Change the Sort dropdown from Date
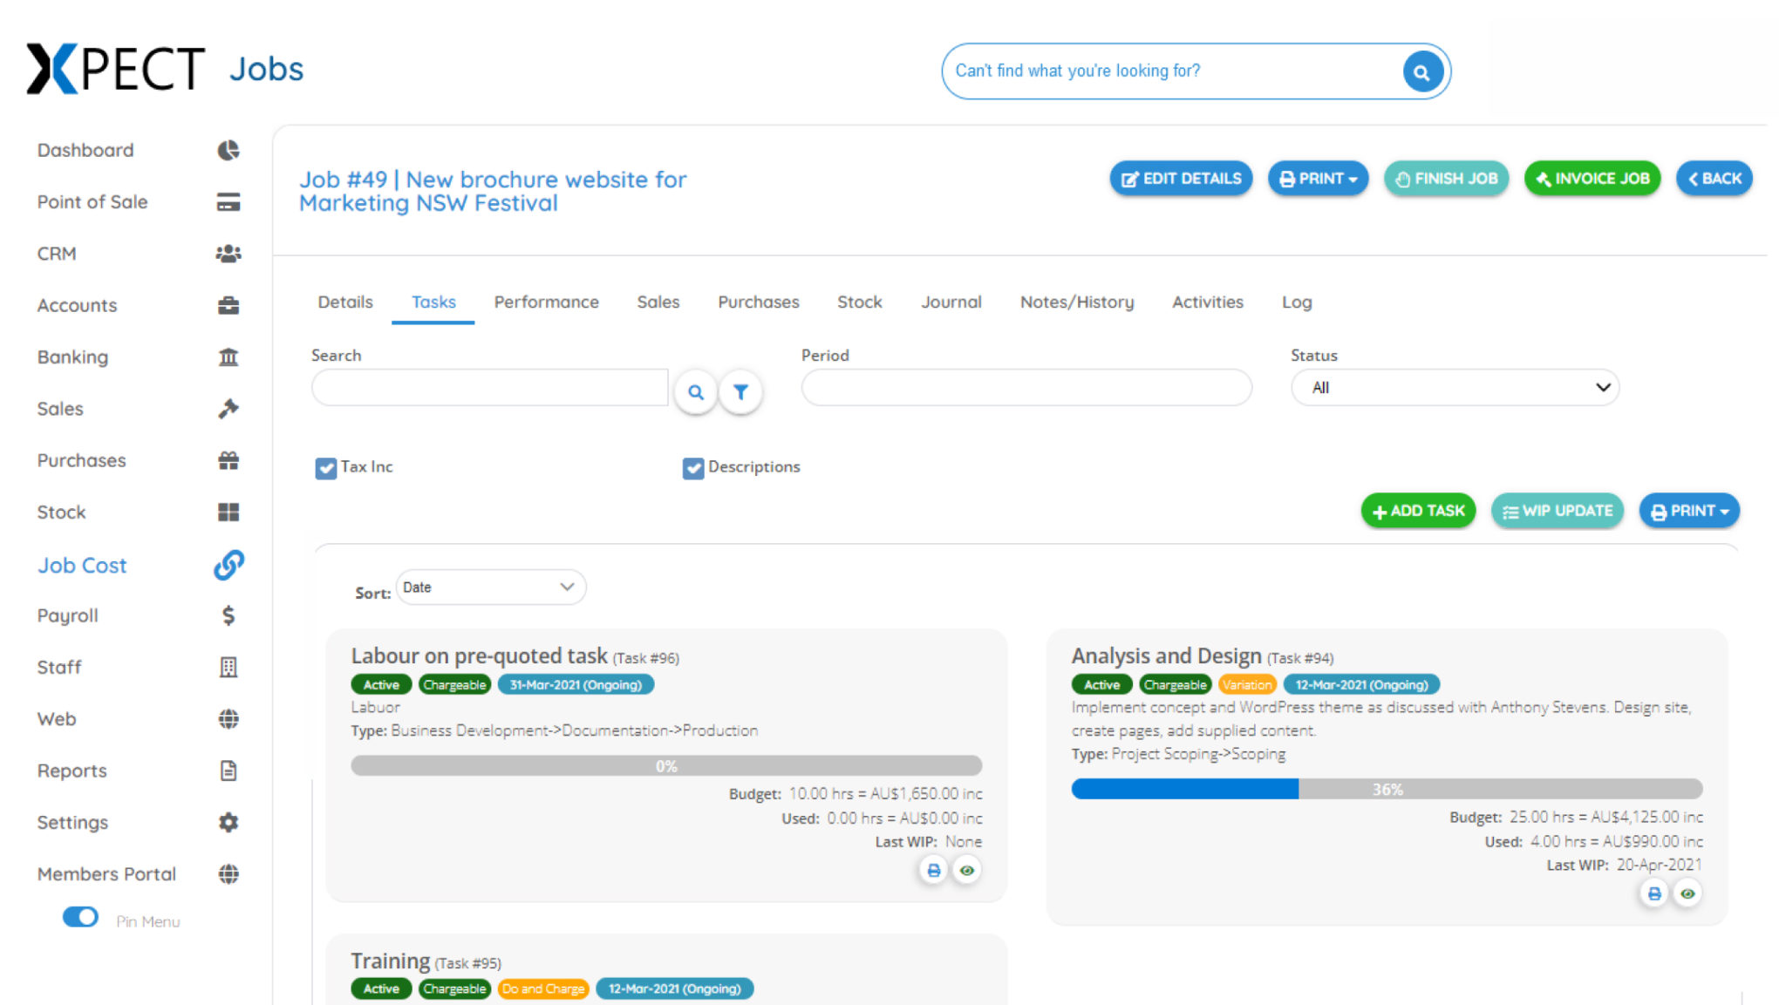This screenshot has height=1005, width=1786. (490, 587)
